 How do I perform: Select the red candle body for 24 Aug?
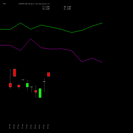click(x=10, y=85)
